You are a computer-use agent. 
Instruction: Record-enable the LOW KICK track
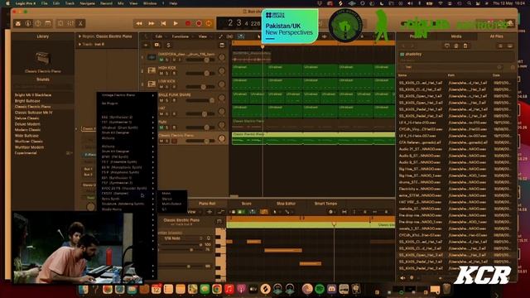(174, 87)
